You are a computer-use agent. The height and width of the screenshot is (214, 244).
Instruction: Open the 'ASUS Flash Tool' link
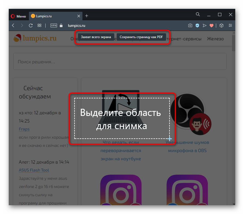pyautogui.click(x=34, y=170)
